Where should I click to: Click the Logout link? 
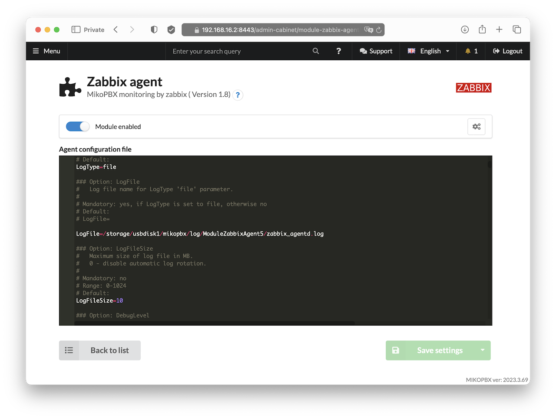[x=507, y=51]
